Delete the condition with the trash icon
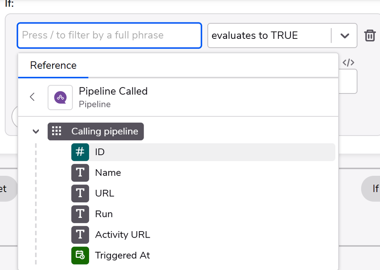Viewport: 380px width, 270px height. pos(370,36)
